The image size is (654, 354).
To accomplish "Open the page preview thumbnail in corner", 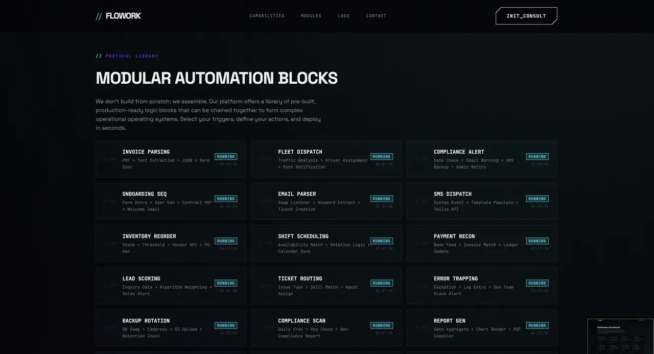I will pyautogui.click(x=620, y=336).
